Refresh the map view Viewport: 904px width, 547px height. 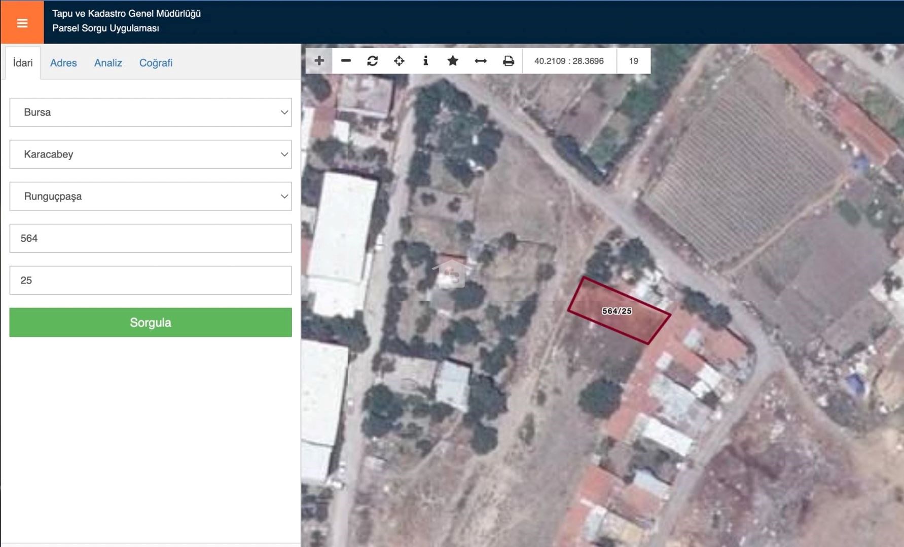pyautogui.click(x=373, y=61)
